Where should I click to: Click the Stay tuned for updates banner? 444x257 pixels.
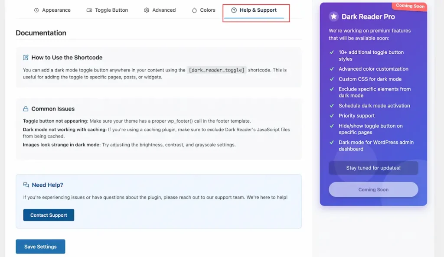point(373,168)
